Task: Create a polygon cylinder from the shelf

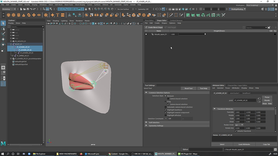Action: point(19,15)
